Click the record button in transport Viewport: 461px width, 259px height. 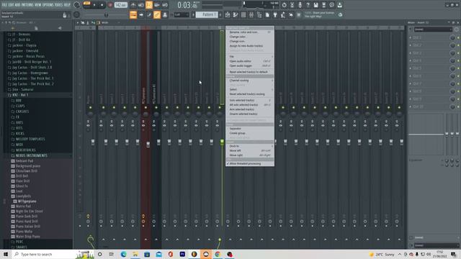pyautogui.click(x=110, y=5)
